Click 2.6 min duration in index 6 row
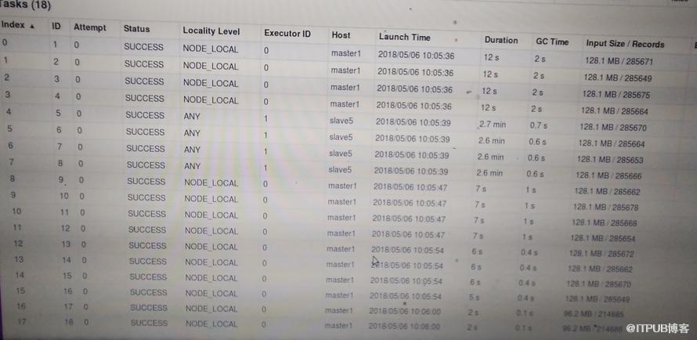 [x=490, y=157]
